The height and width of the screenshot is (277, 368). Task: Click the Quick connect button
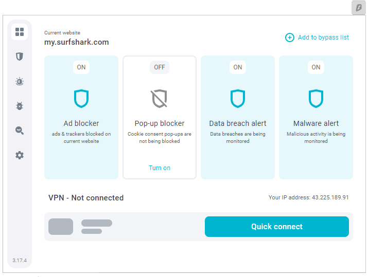277,227
